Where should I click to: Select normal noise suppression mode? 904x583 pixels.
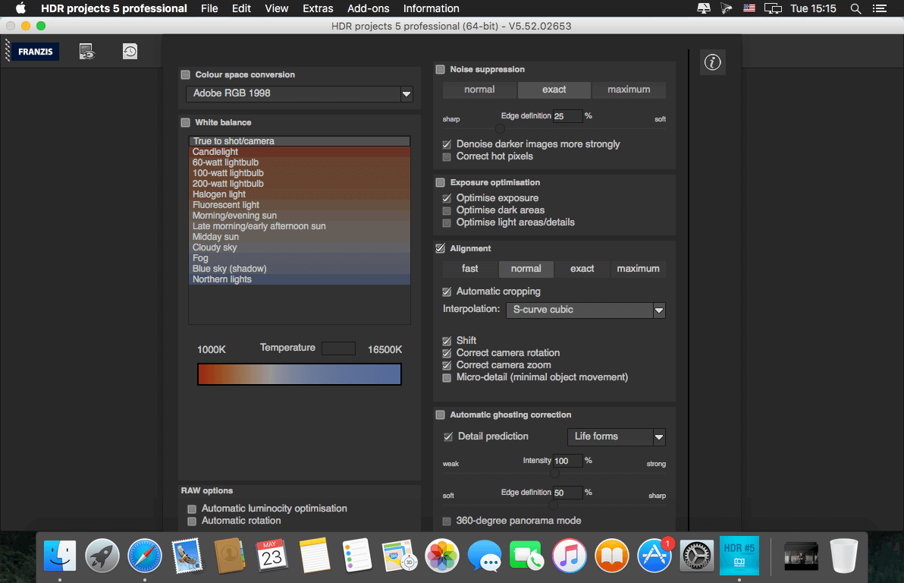click(479, 90)
